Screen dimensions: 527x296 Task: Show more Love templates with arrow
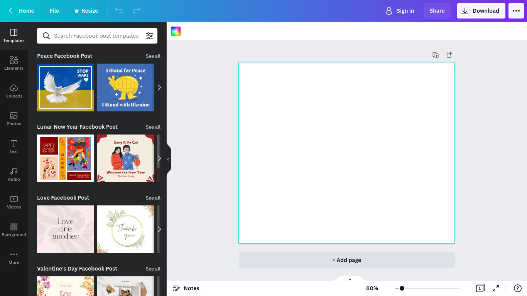[159, 229]
